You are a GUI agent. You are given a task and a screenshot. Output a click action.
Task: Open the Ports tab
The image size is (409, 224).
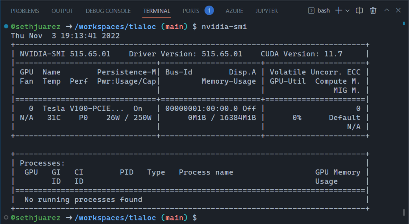click(x=191, y=11)
